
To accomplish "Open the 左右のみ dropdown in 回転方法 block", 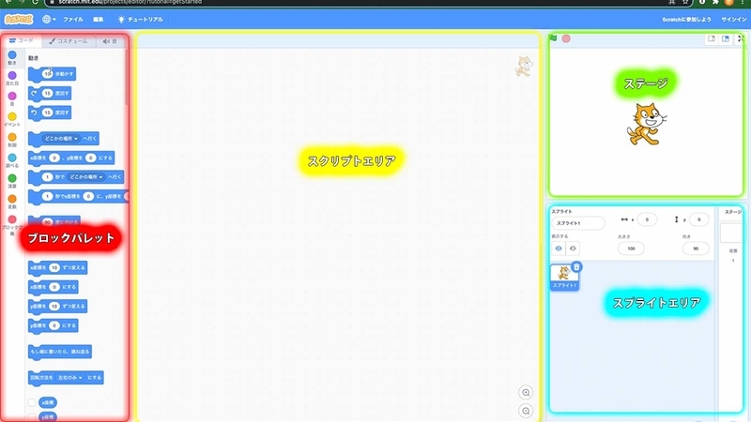I will [69, 378].
